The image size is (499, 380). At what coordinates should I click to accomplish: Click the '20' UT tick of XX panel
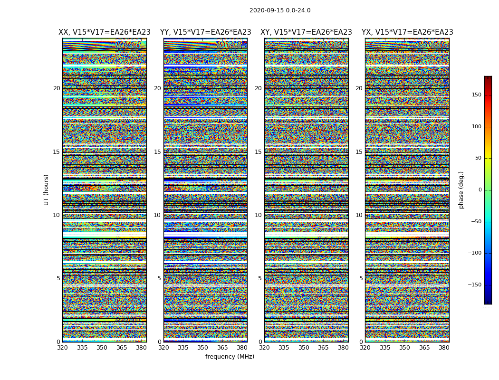coord(57,88)
